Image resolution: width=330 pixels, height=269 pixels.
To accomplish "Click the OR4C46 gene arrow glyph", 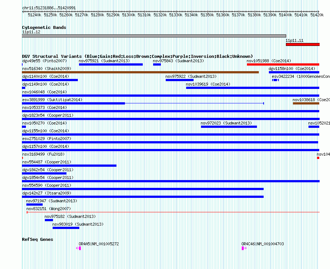I will point(244,248).
